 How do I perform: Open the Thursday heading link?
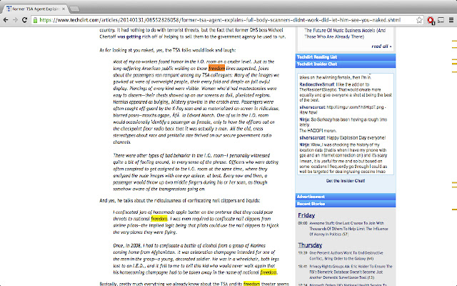point(310,245)
